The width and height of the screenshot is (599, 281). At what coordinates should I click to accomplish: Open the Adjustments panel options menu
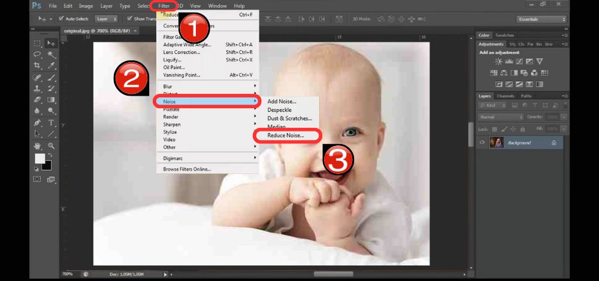coord(565,45)
